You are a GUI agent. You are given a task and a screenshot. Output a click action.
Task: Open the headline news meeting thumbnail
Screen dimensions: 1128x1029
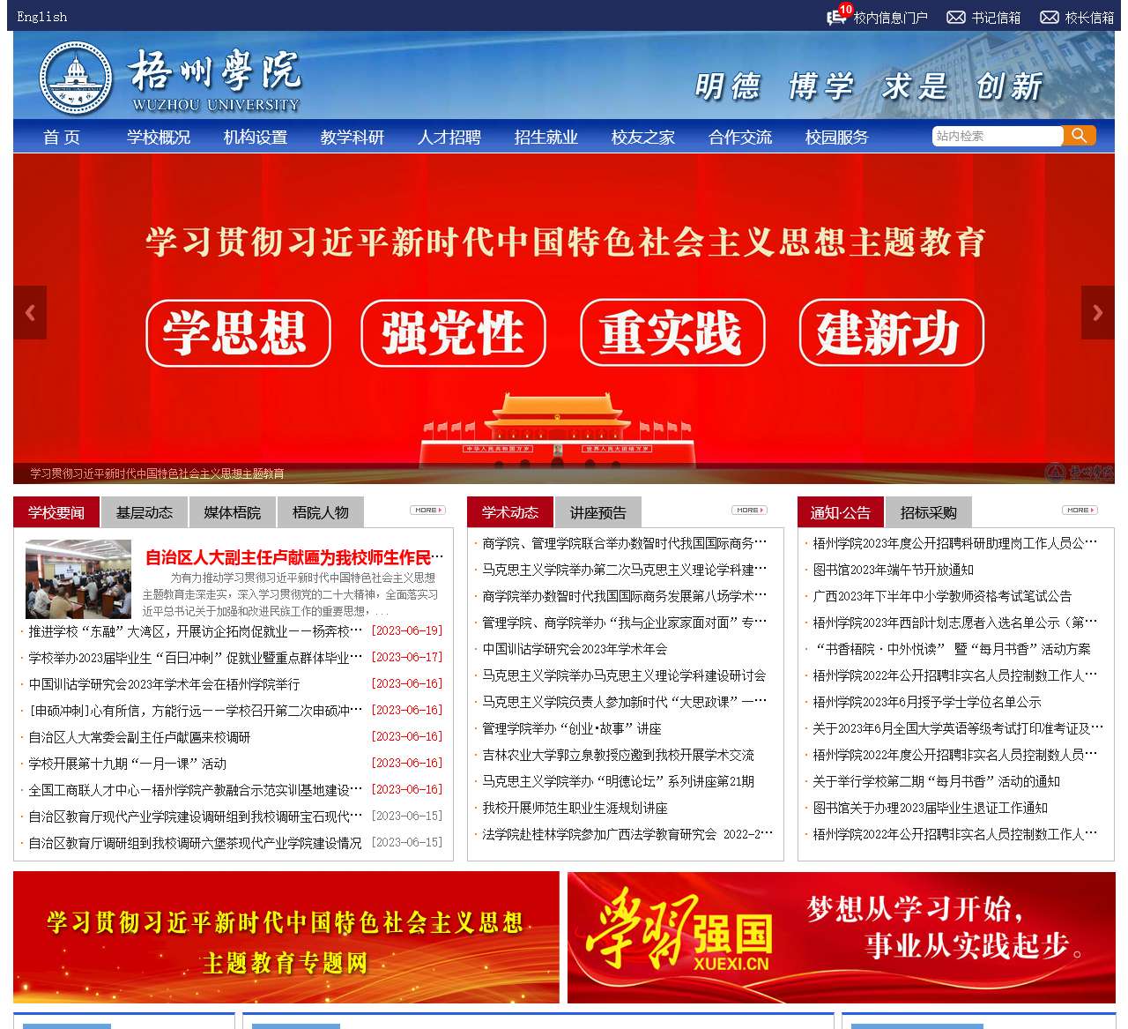tap(78, 579)
